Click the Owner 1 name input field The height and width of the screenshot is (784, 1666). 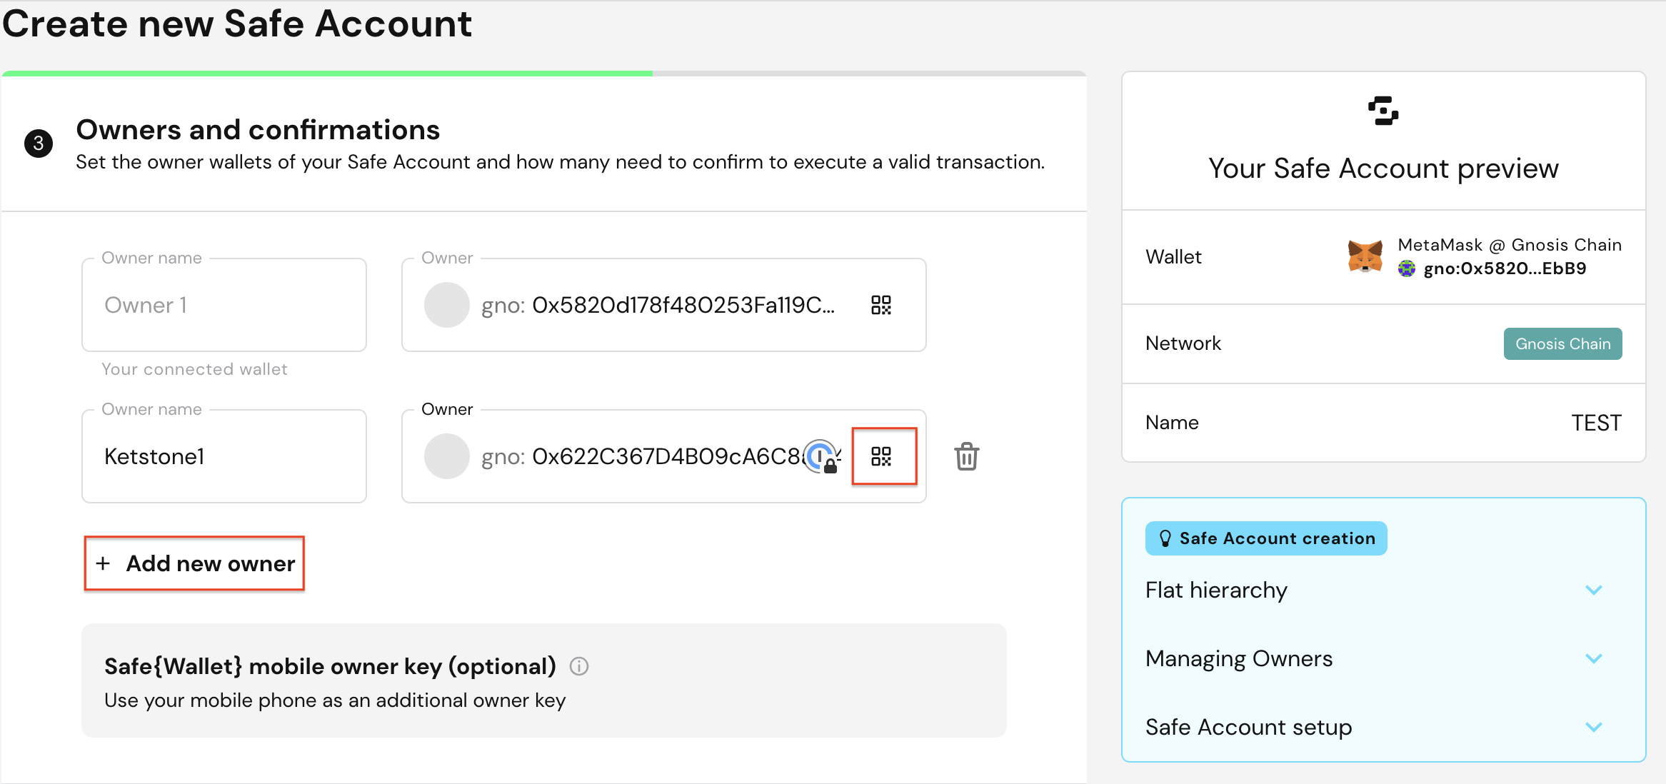(224, 306)
